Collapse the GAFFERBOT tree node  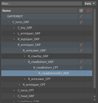(x=4, y=16)
